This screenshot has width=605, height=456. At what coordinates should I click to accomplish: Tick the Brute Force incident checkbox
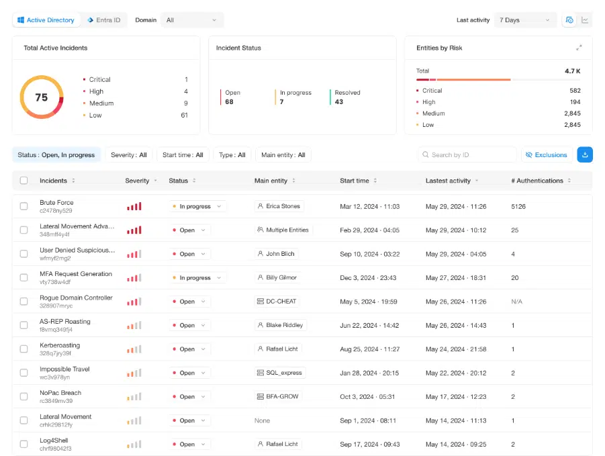(24, 206)
